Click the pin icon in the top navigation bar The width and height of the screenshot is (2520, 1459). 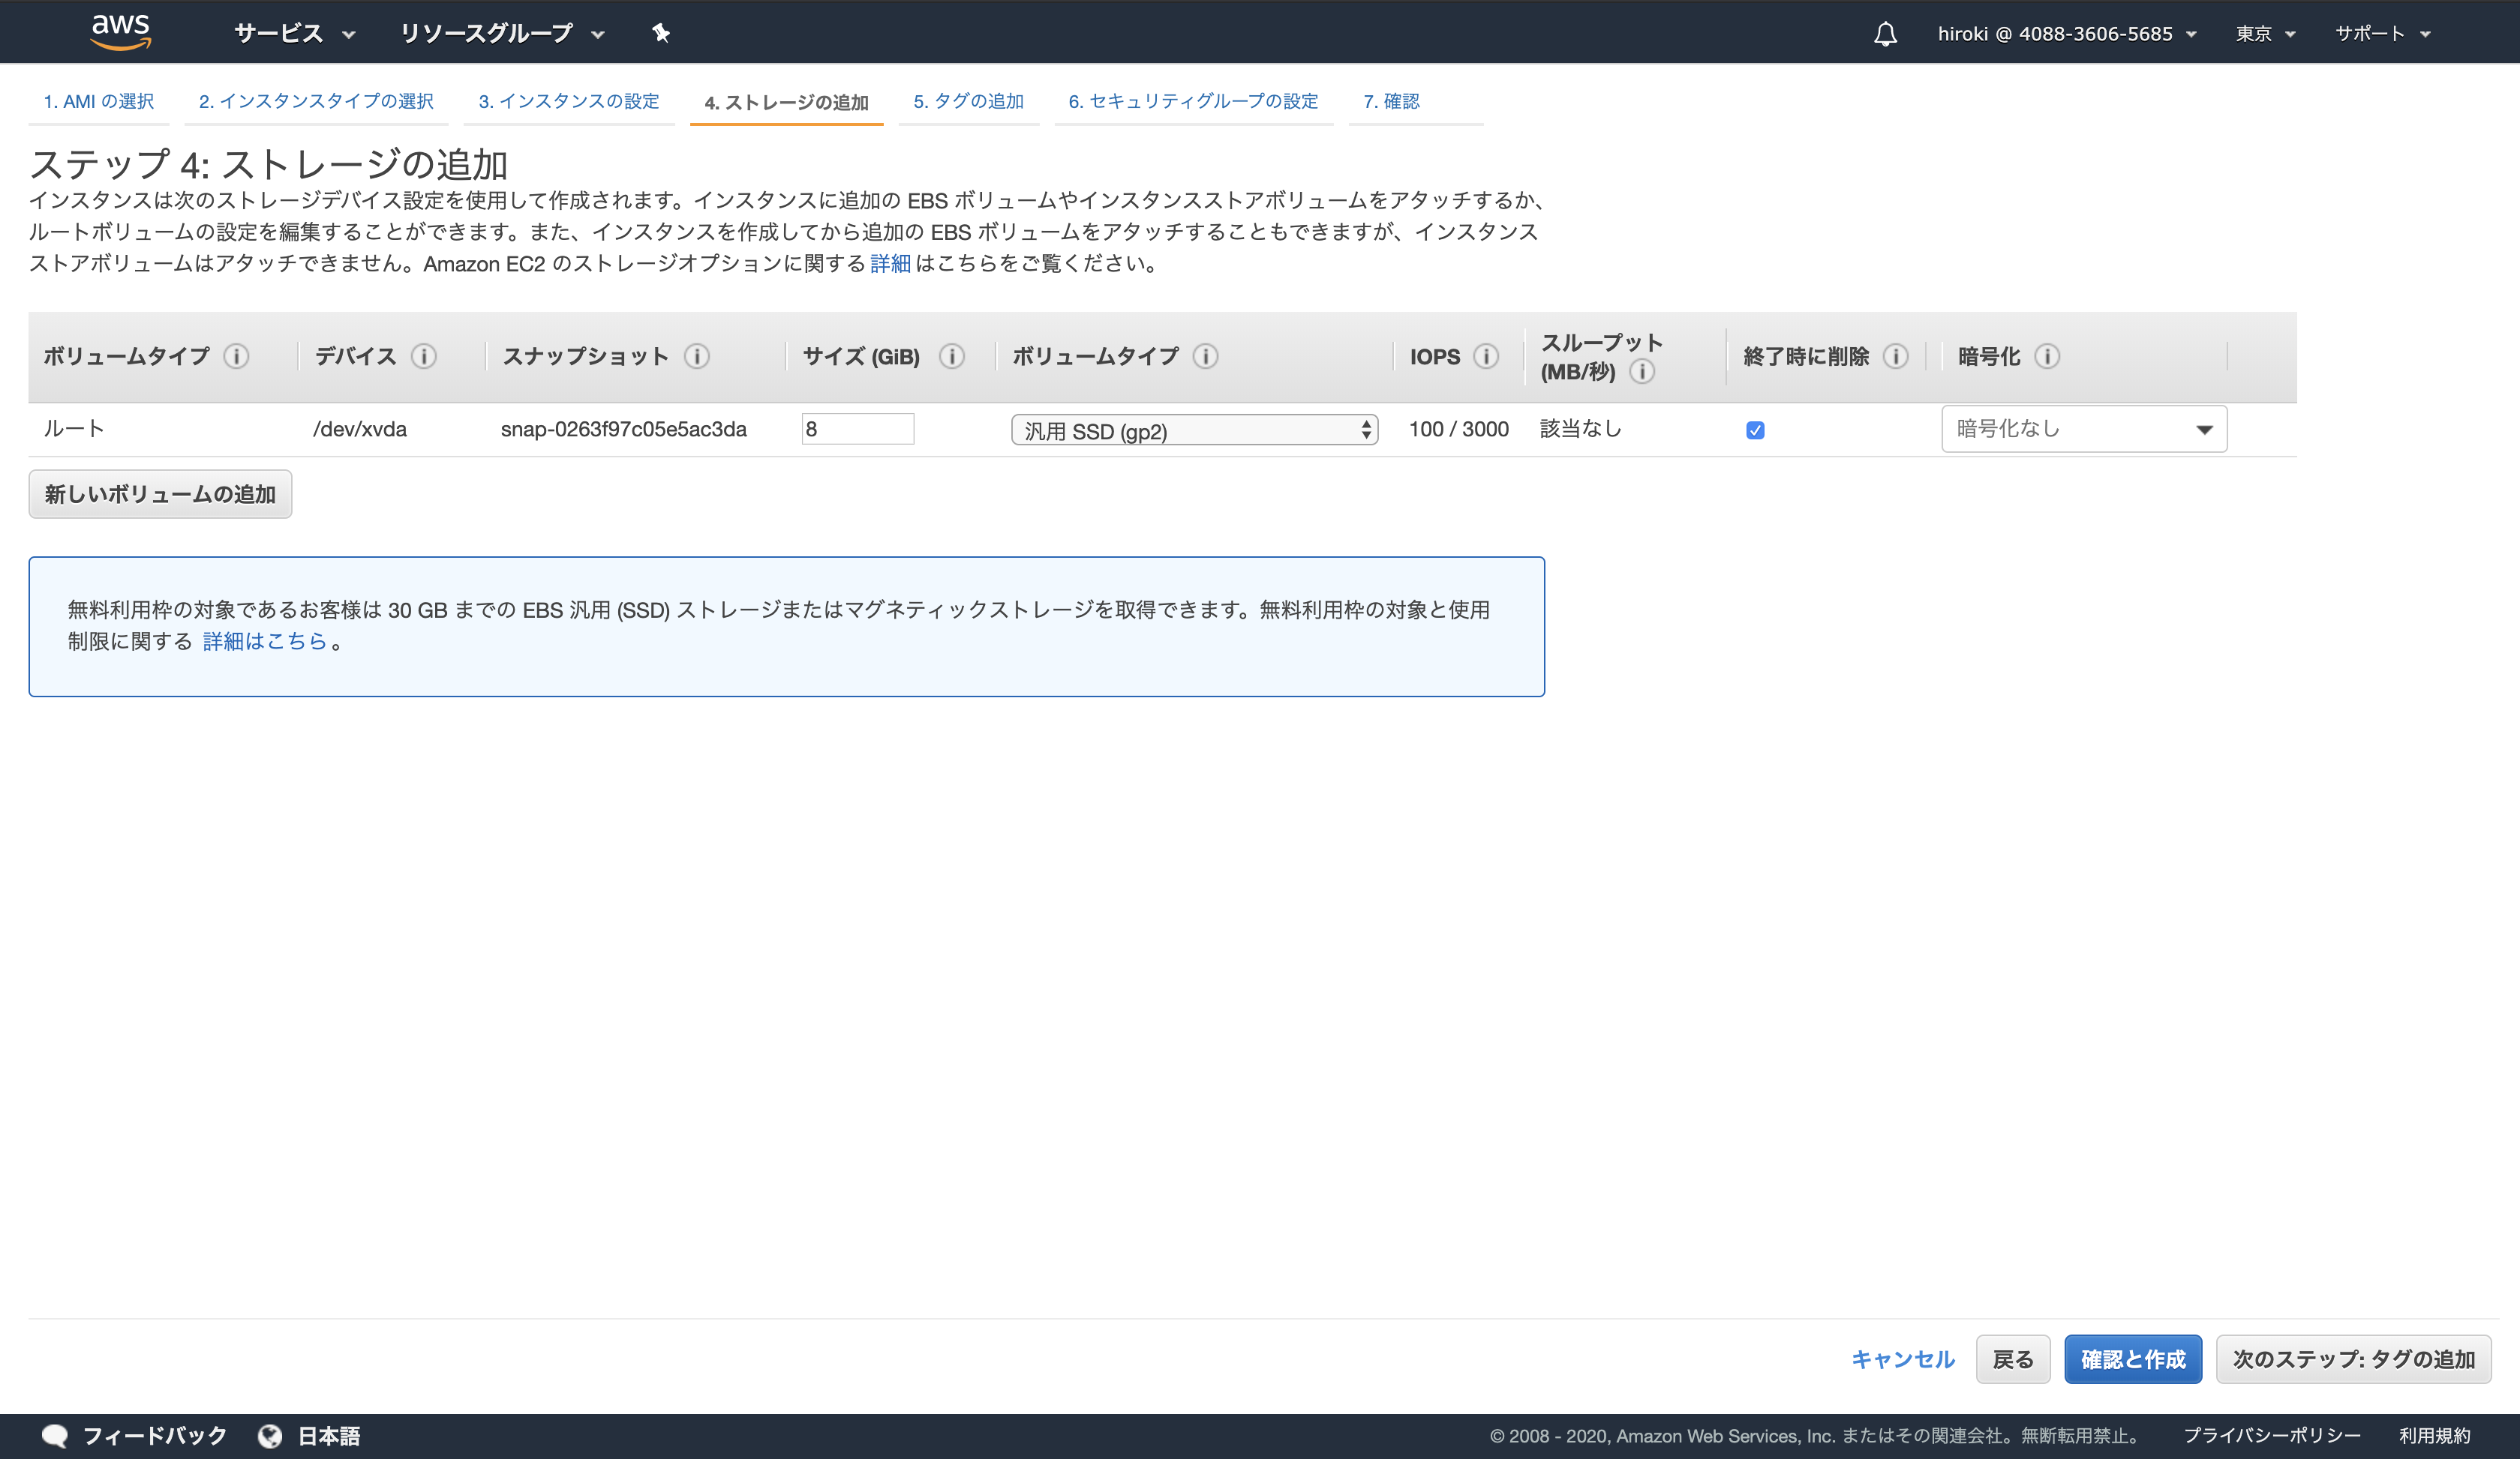pos(660,32)
